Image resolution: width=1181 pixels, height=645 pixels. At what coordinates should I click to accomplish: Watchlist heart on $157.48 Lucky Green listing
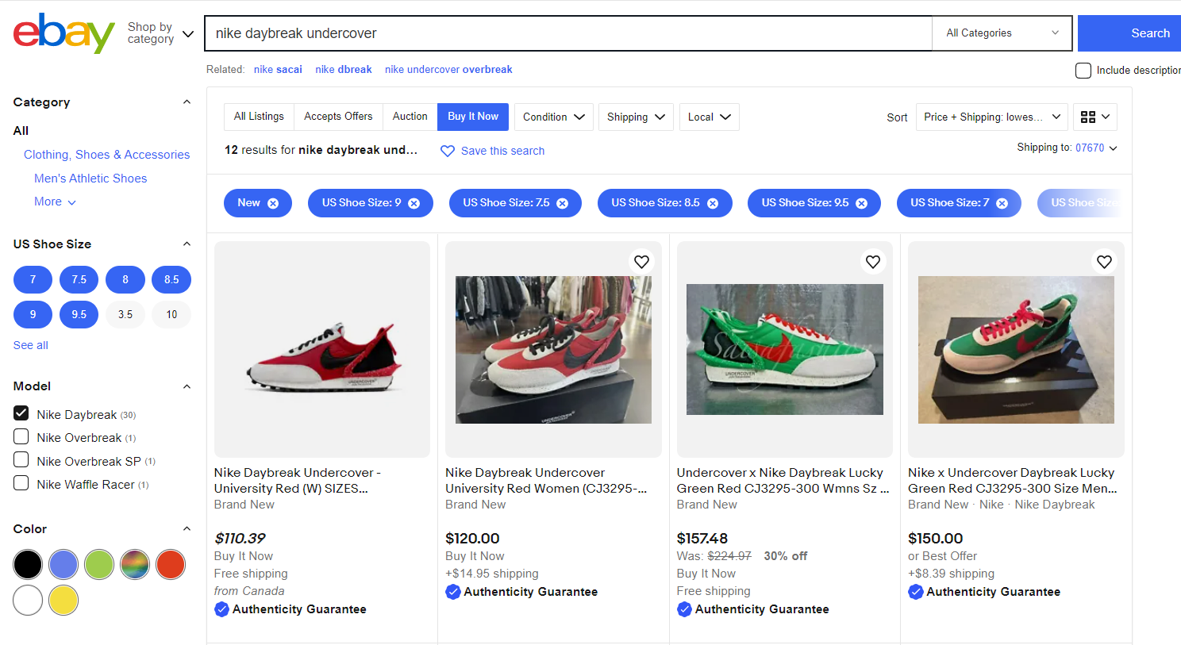(873, 262)
